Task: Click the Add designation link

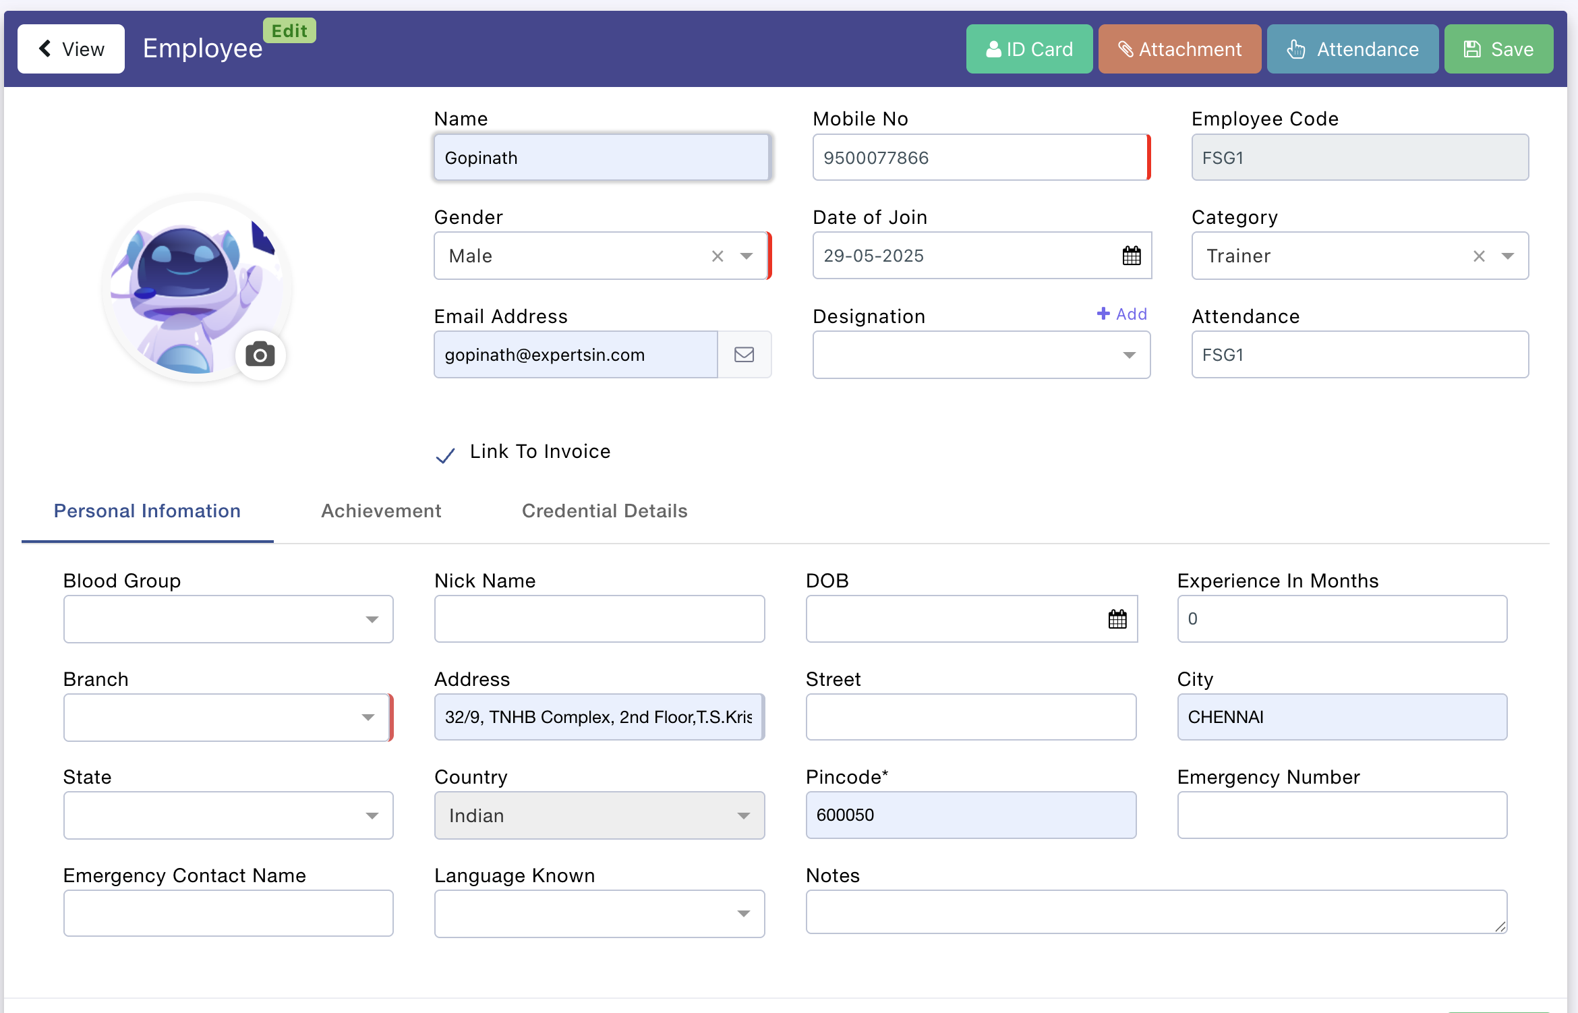Action: (1122, 314)
